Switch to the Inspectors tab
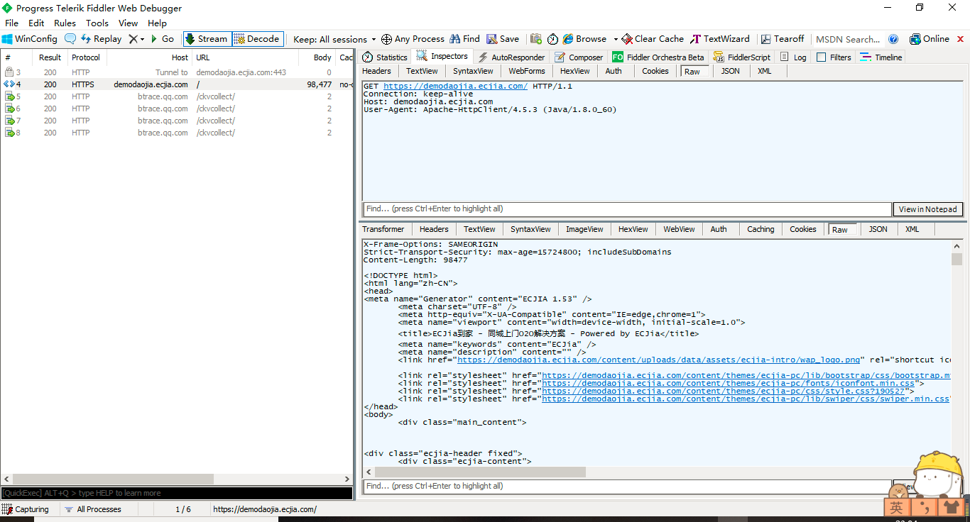Screen dimensions: 970x522 [442, 57]
